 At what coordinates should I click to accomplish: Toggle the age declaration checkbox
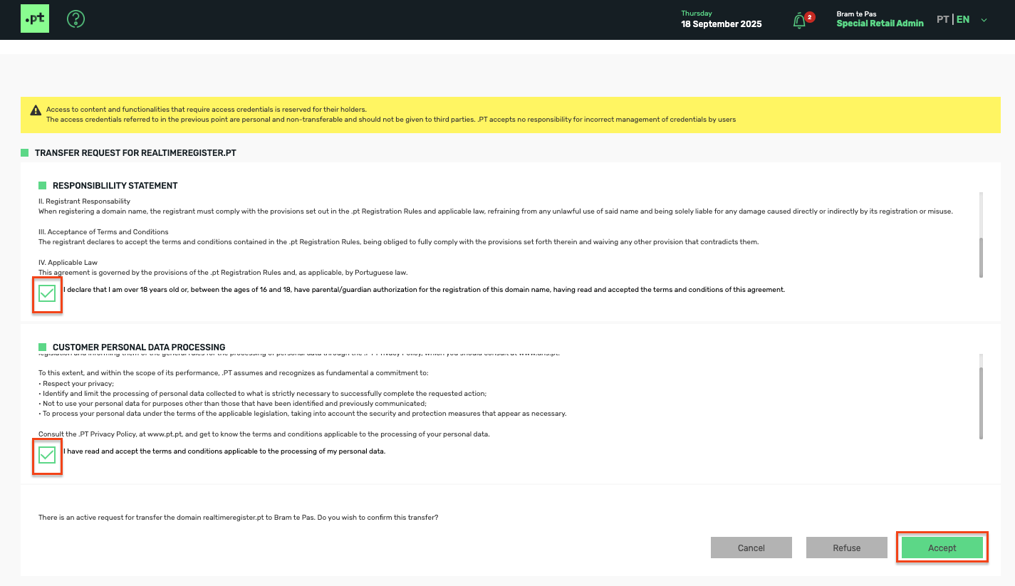click(47, 293)
